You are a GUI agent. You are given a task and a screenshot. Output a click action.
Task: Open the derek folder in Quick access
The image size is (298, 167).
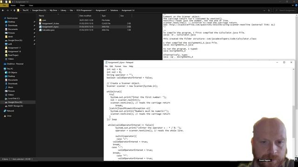click(x=10, y=37)
